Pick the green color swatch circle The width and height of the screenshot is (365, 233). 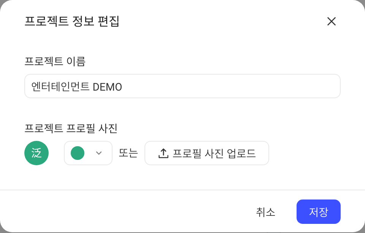(78, 153)
